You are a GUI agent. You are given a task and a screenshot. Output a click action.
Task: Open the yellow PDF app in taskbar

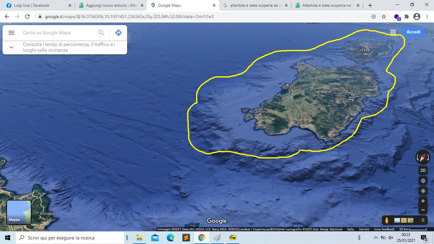pos(233,238)
